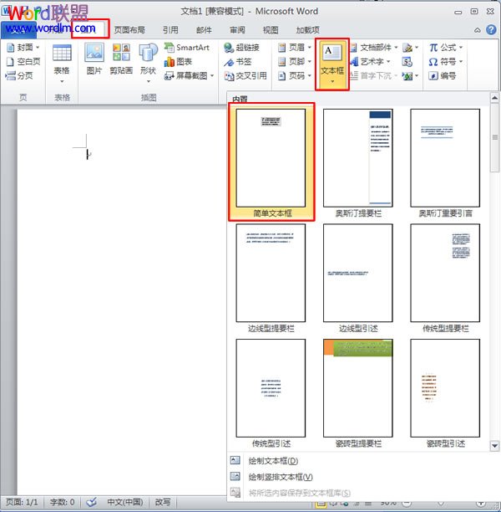The height and width of the screenshot is (512, 501).
Task: Switch to the Page Layout (页面布局) tab
Action: [129, 30]
